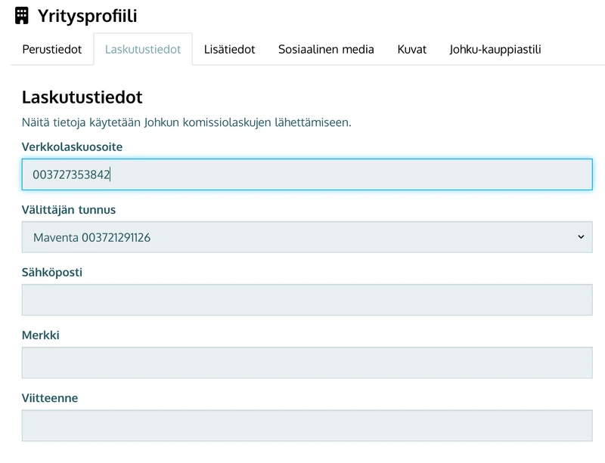Screen dimensions: 605x463
Task: Expand the Välittäjän tunnus dropdown
Action: [x=307, y=237]
